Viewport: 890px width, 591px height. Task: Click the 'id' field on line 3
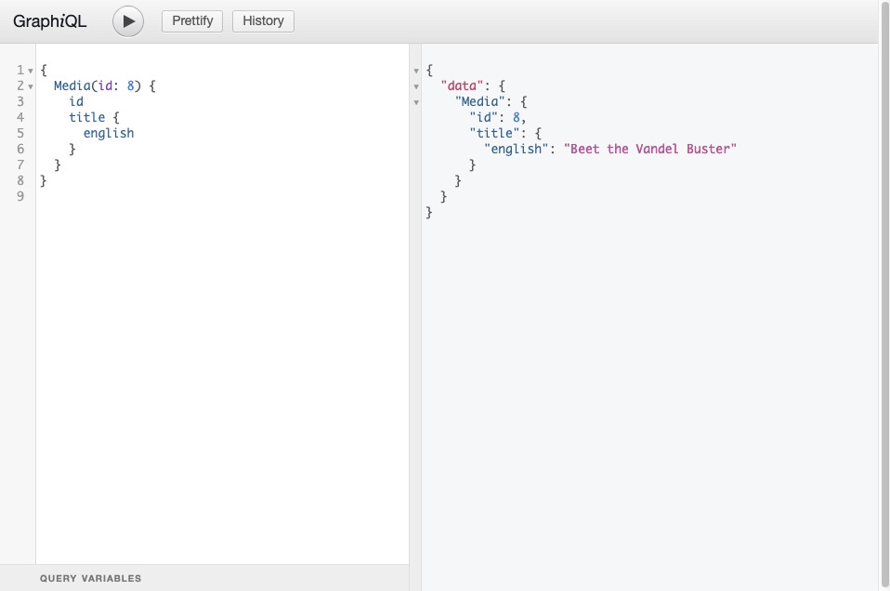click(x=76, y=101)
